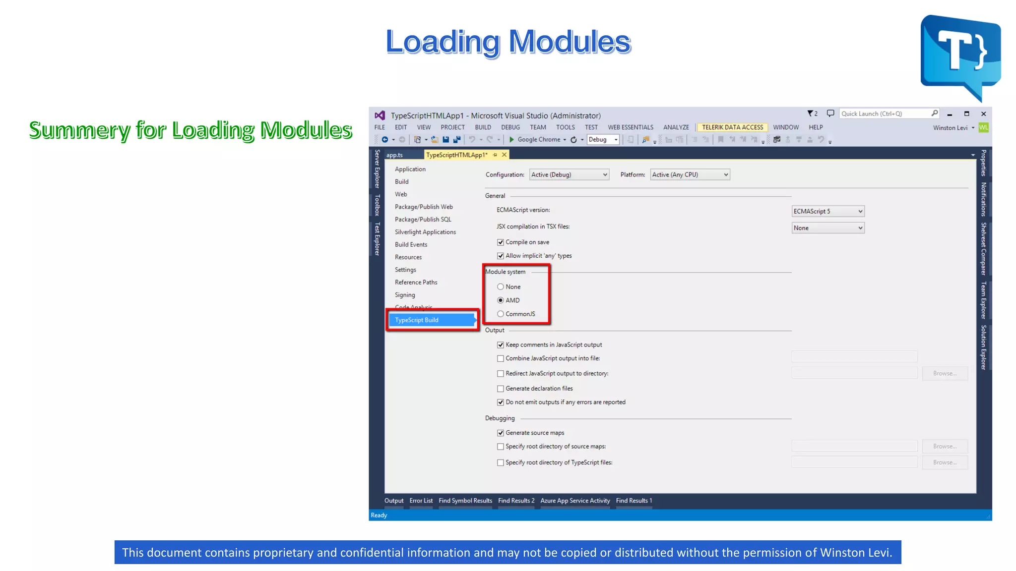Viewport: 1016px width, 571px height.
Task: Click the Save All icon
Action: 457,140
